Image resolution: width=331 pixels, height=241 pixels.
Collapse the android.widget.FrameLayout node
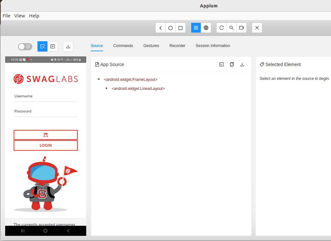[98, 79]
